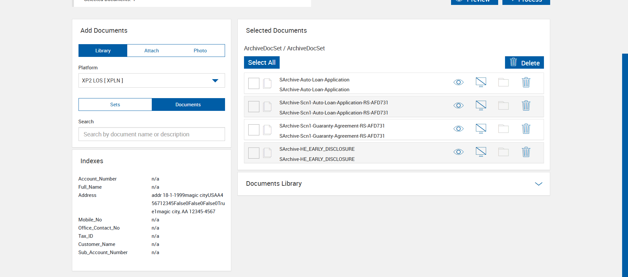
Task: Expand the Documents Library section
Action: [538, 184]
